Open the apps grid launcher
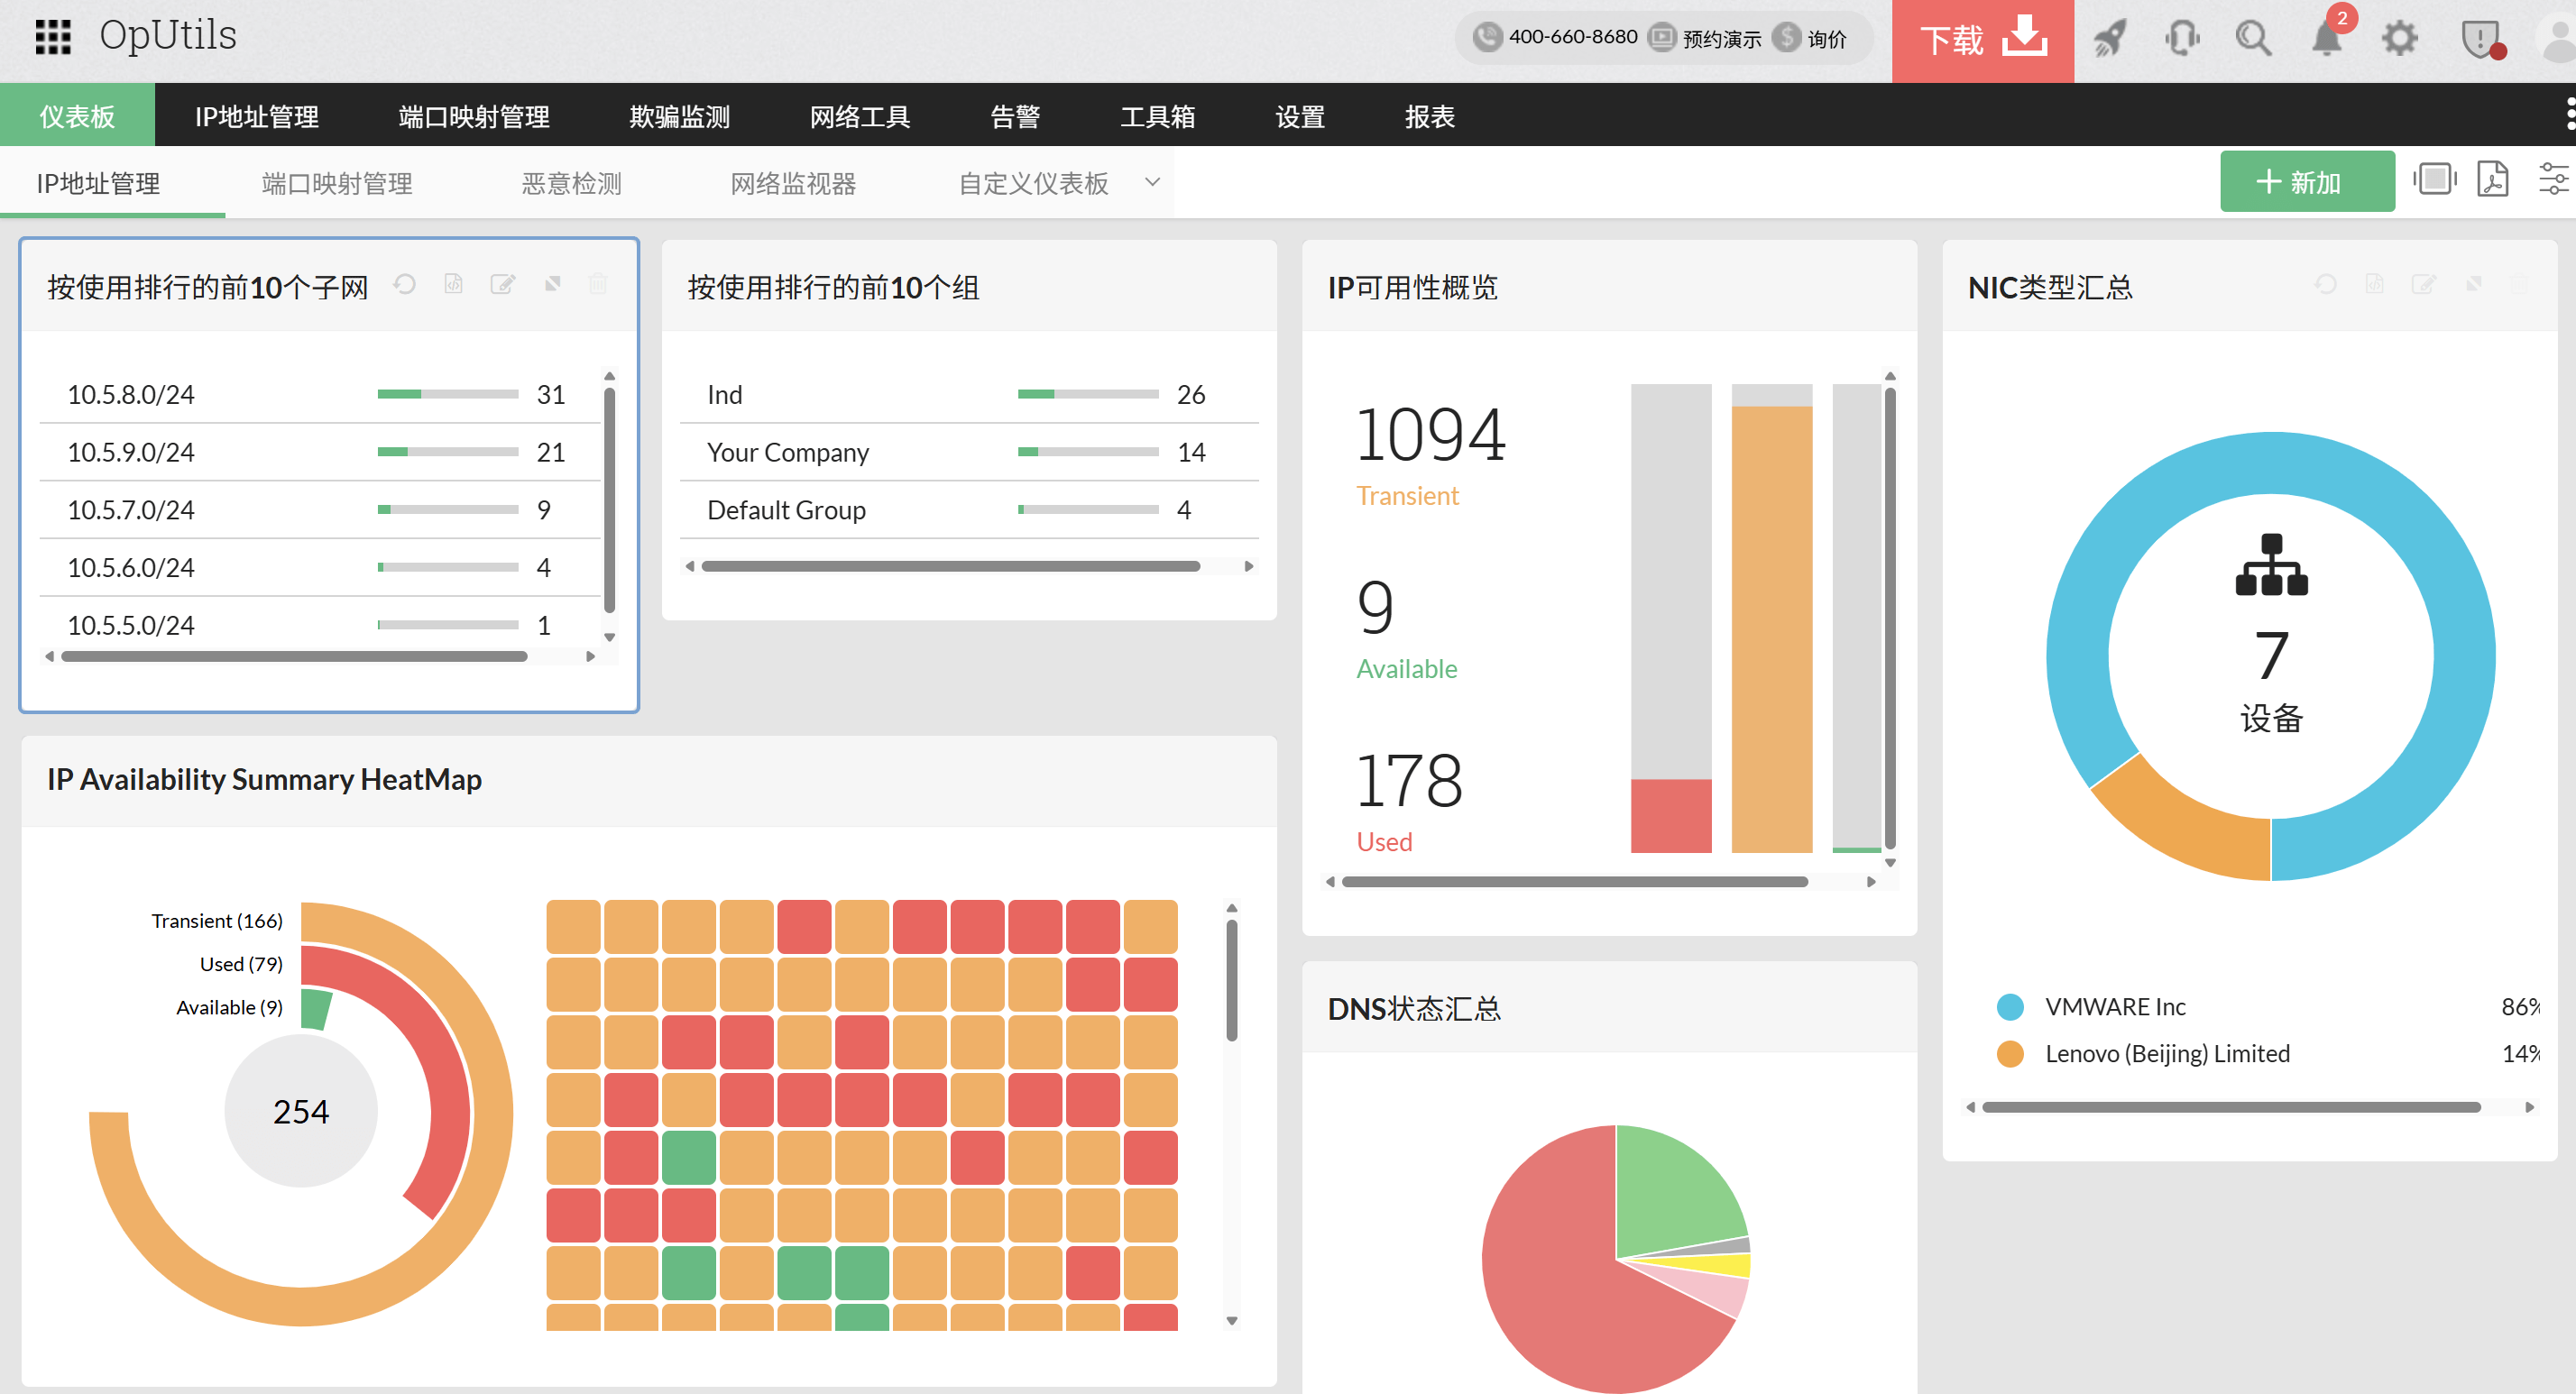This screenshot has height=1394, width=2576. (x=53, y=37)
